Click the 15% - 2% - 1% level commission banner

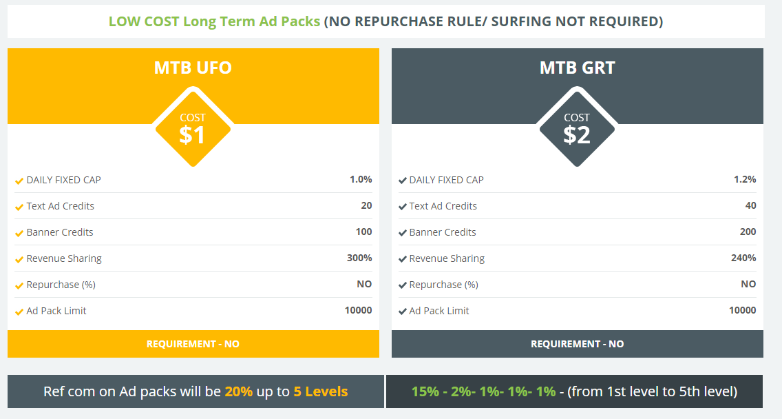coord(574,391)
